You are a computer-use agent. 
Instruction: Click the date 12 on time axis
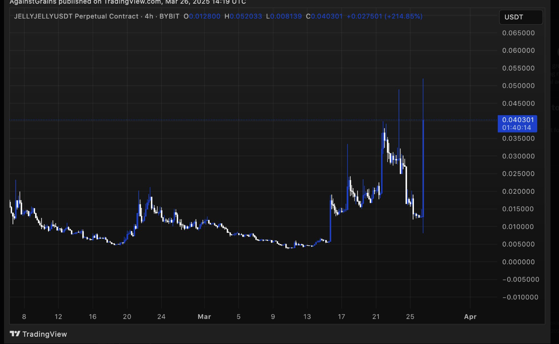[x=58, y=317]
